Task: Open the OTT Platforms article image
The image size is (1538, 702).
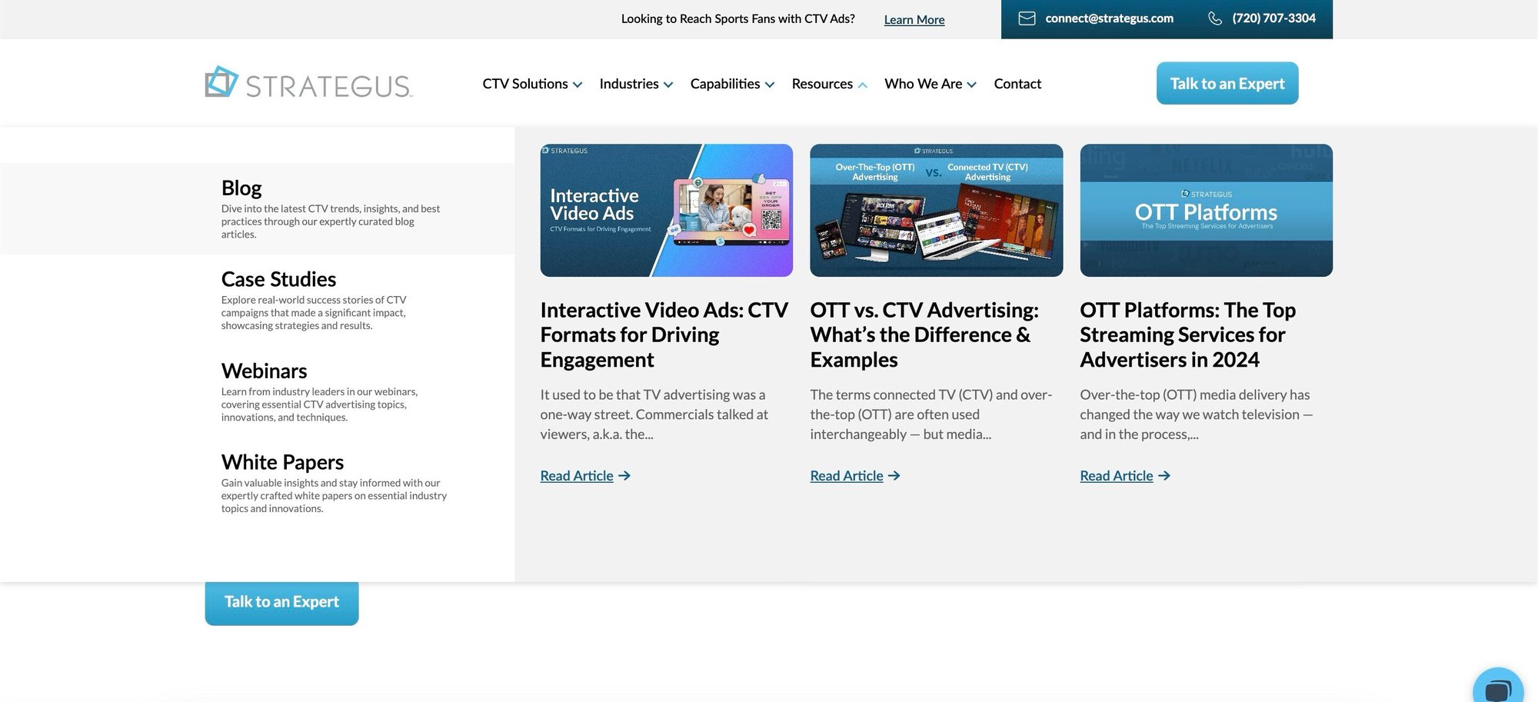Action: tap(1206, 210)
